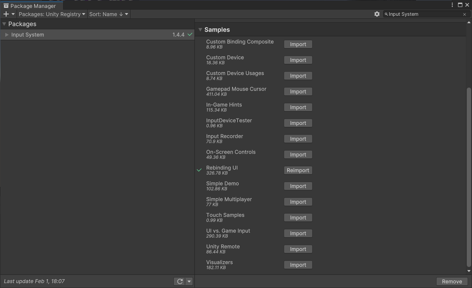Viewport: 472px width, 288px height.
Task: Click the Input Recorder label
Action: 225,136
